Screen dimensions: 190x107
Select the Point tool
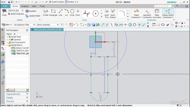click(78, 12)
